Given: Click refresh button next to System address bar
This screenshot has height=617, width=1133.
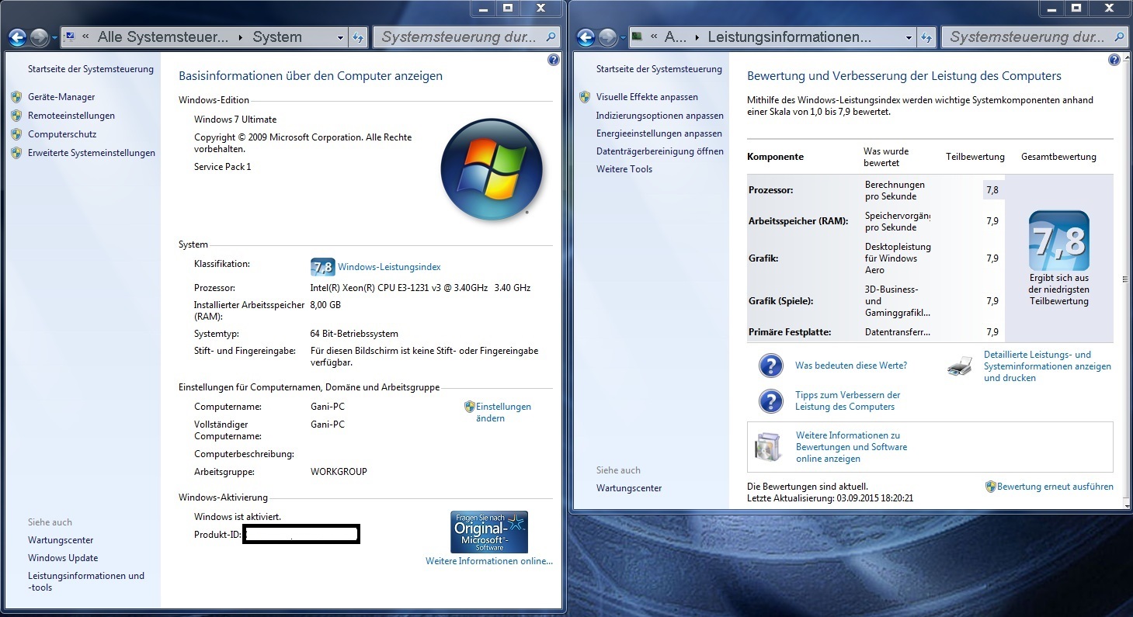Looking at the screenshot, I should click(x=358, y=36).
